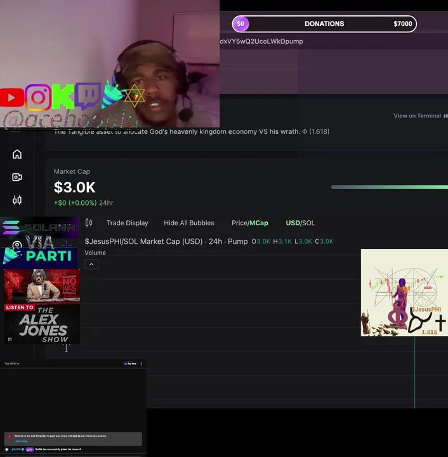Open the three-dot menu in the chat header
The image size is (448, 457).
pyautogui.click(x=142, y=364)
